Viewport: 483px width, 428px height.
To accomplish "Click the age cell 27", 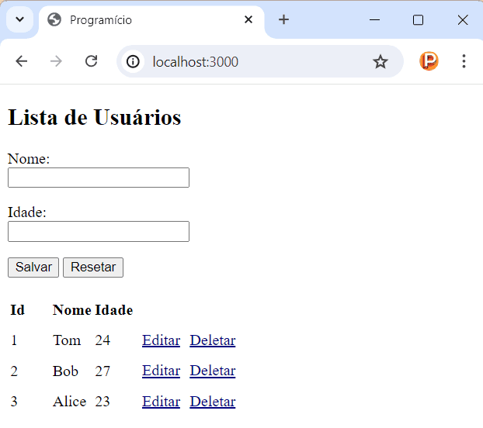I will tap(103, 371).
